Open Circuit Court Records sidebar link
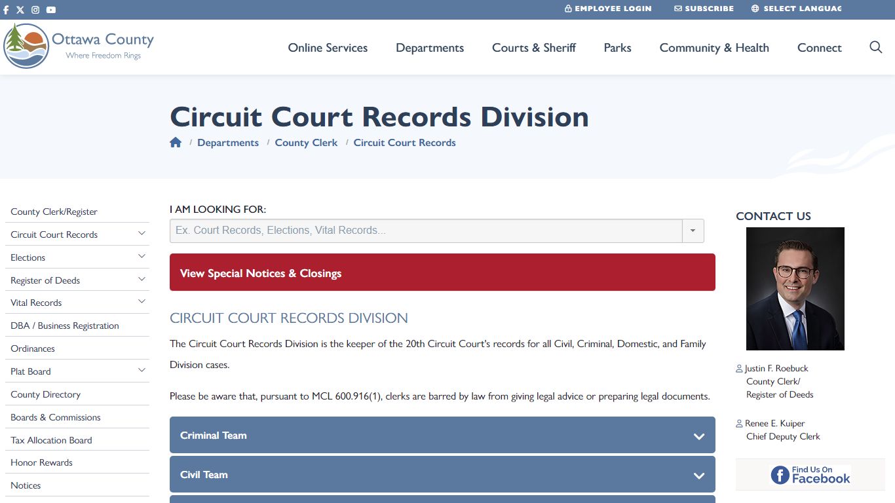The image size is (895, 503). (54, 234)
